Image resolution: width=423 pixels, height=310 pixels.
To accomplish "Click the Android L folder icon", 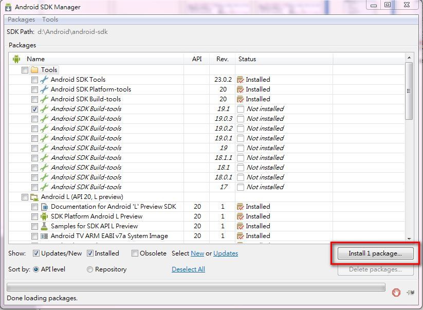I will pos(34,197).
